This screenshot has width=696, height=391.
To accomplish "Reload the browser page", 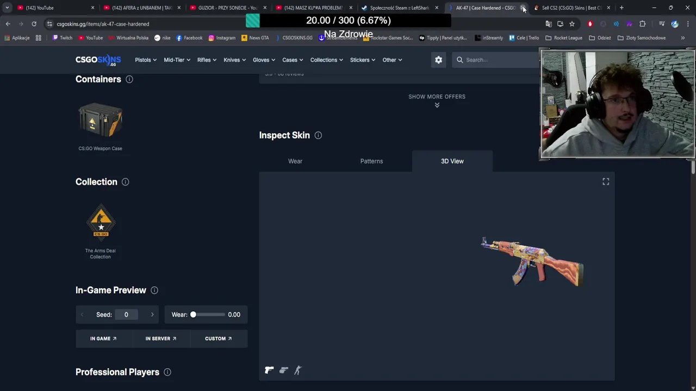I will pos(34,24).
